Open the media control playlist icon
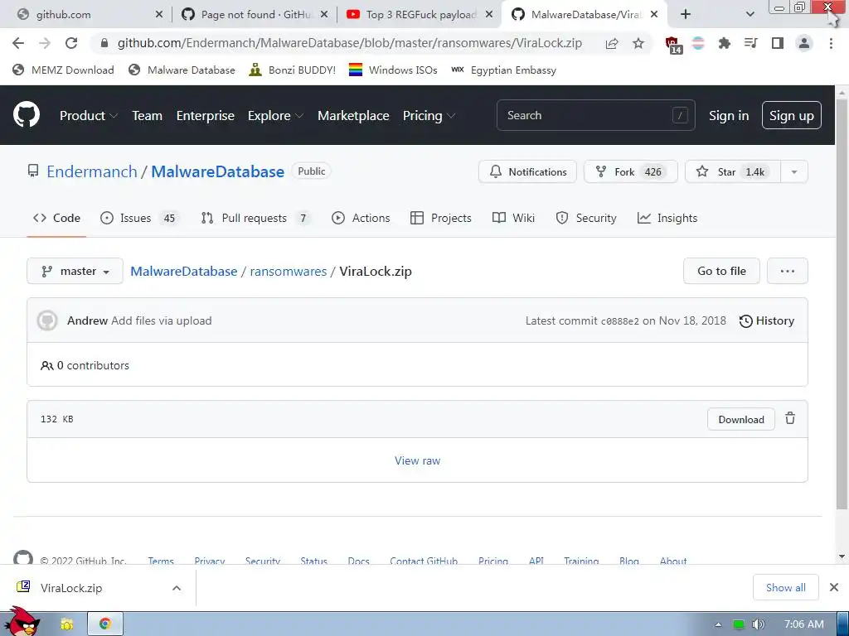The height and width of the screenshot is (636, 849). click(750, 43)
